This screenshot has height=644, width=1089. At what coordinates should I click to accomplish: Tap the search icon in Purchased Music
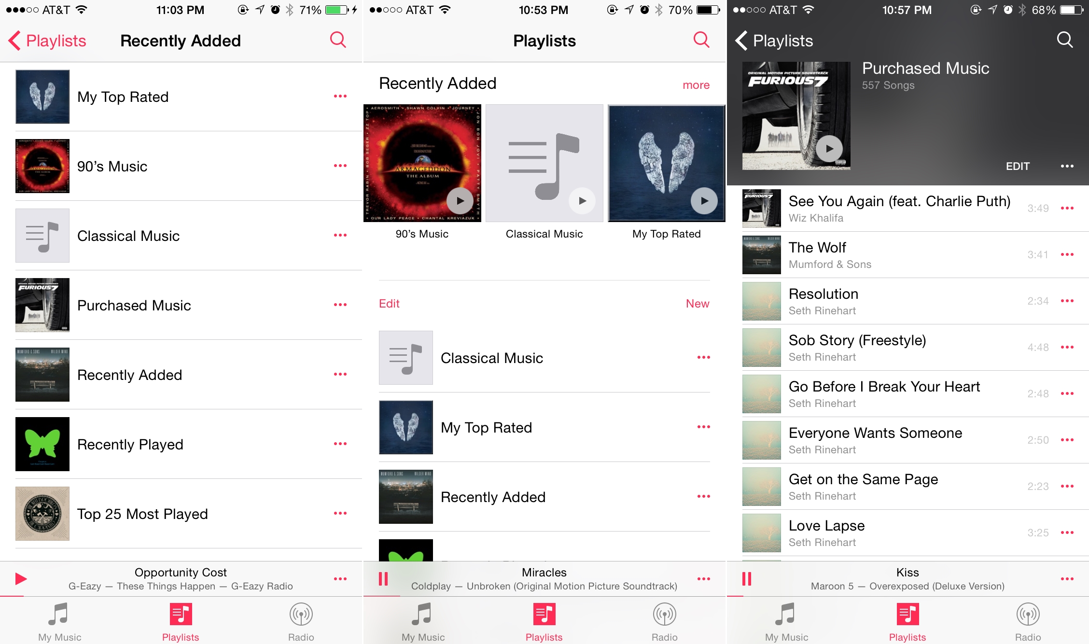[1067, 41]
